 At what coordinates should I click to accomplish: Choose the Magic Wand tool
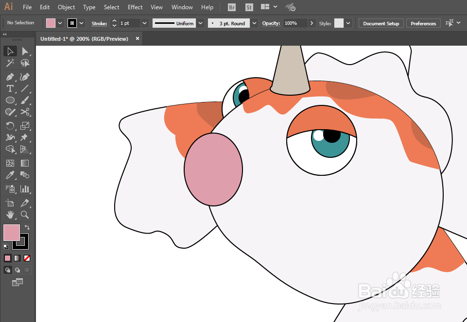pos(10,63)
